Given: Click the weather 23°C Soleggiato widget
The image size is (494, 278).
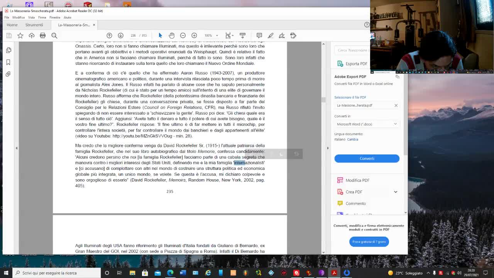Looking at the screenshot, I should pyautogui.click(x=405, y=273).
